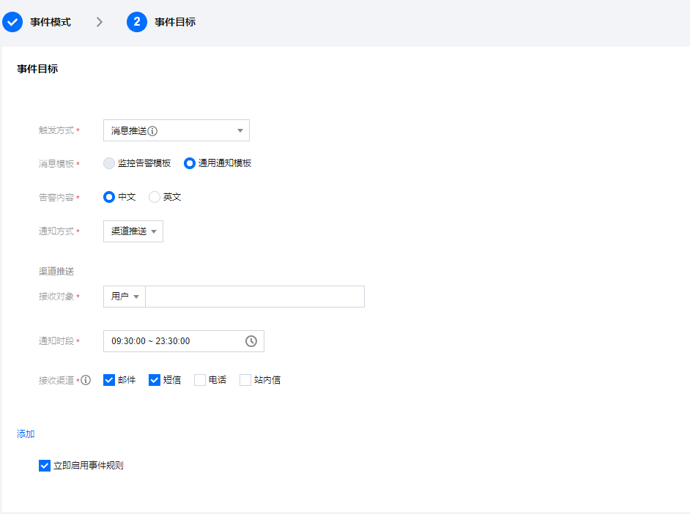
Task: Click the recipient input field next to 用户
Action: coord(255,297)
